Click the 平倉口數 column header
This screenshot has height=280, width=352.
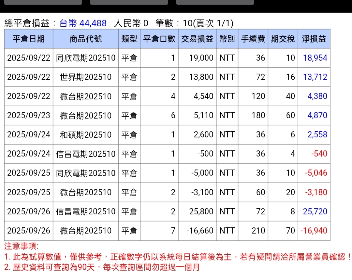coord(159,39)
